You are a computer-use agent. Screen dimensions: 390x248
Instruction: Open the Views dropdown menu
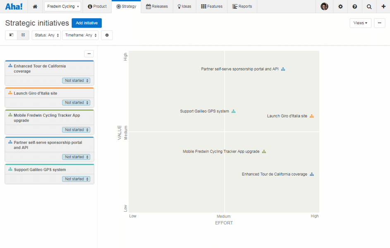click(x=360, y=23)
